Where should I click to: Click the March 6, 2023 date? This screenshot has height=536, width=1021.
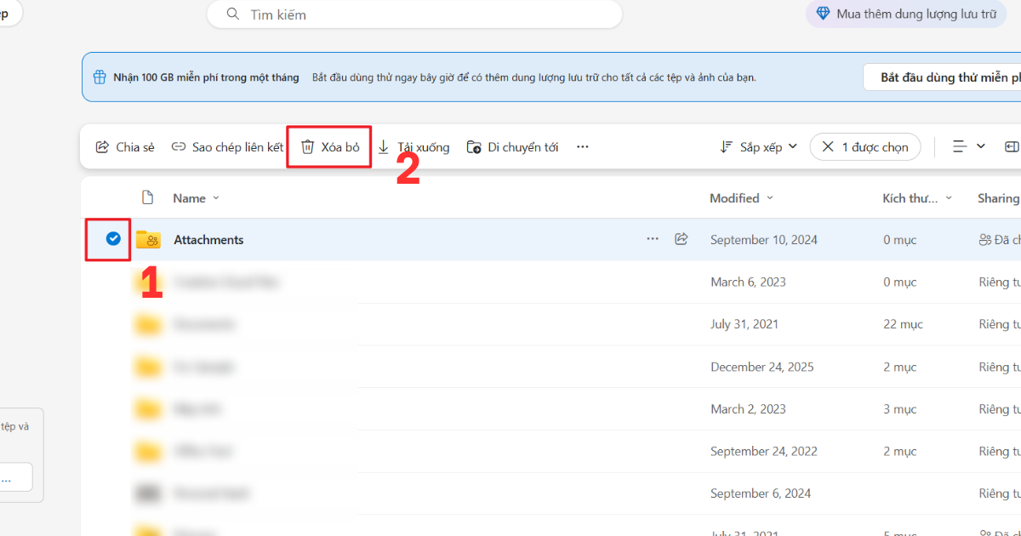pyautogui.click(x=749, y=282)
